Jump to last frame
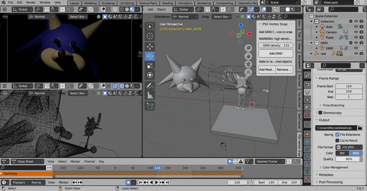Image resolution: width=367 pixels, height=191 pixels. (168, 182)
